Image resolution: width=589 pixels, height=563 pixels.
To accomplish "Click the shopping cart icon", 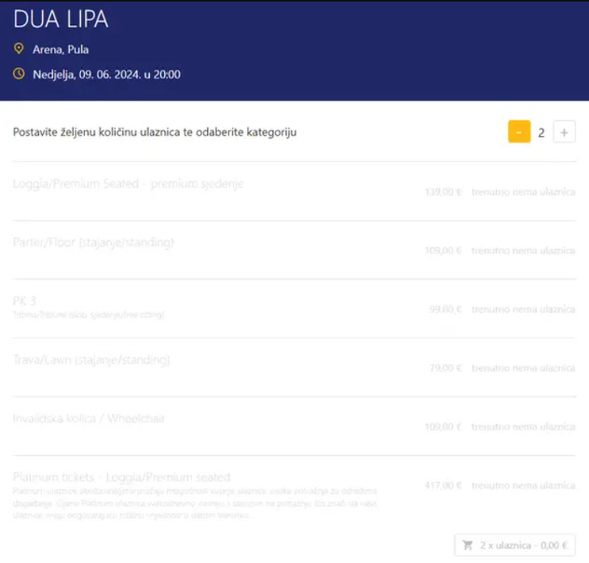I will 468,545.
